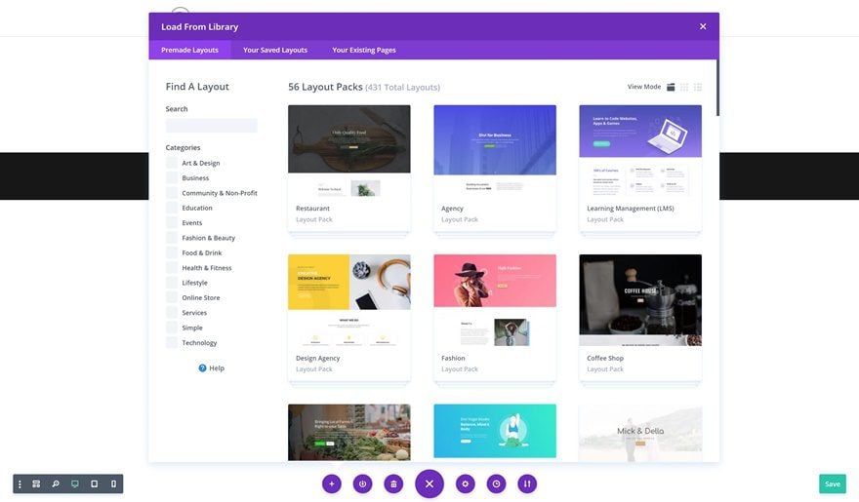Switch to wireframe view icon
Screen dimensions: 859x502
36,483
